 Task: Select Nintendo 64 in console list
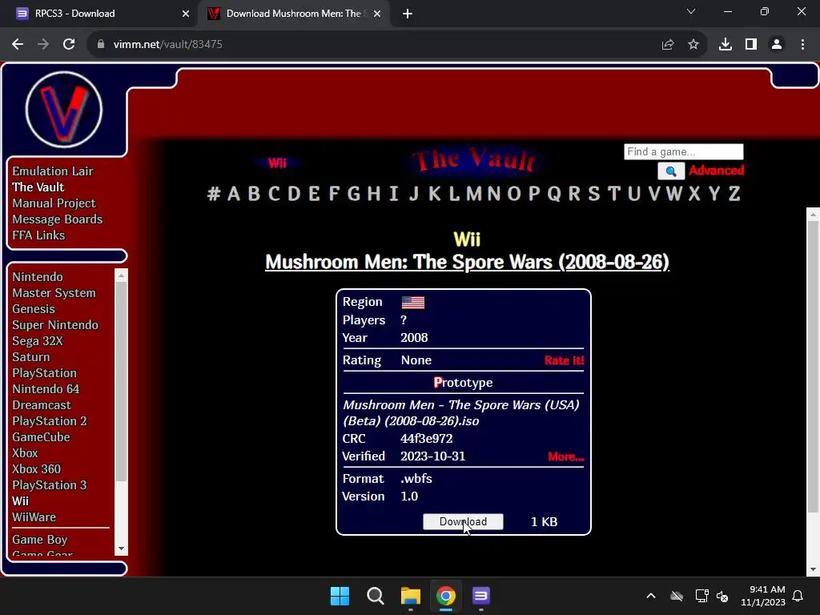coord(46,389)
